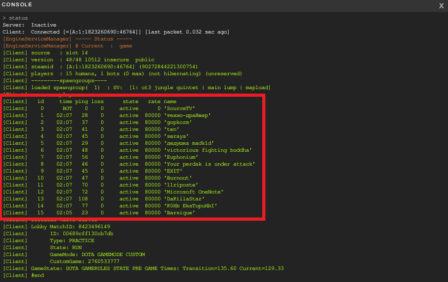Screen dimensions: 448x282
Task: Click the '> status' command line
Action: pos(15,18)
